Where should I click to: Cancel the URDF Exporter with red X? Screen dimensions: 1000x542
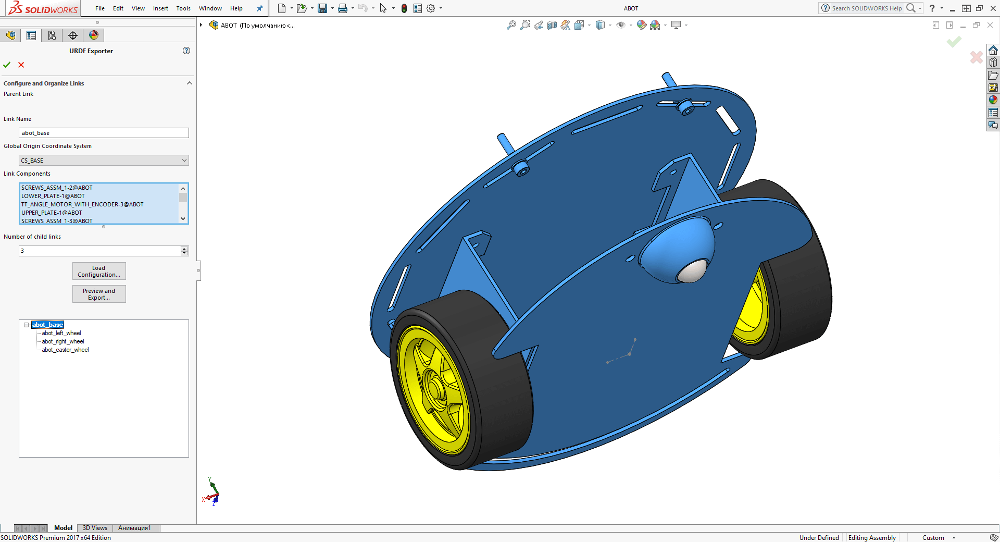tap(21, 65)
